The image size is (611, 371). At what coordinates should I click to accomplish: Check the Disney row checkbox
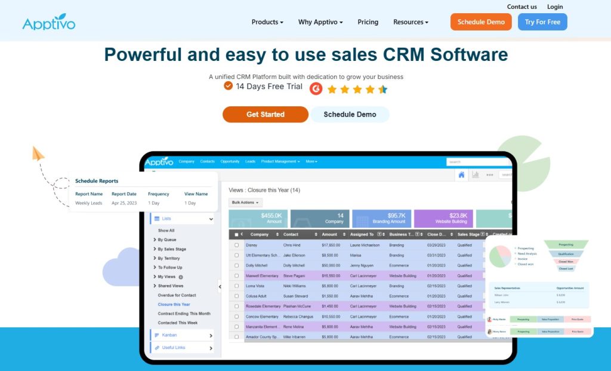pyautogui.click(x=236, y=246)
